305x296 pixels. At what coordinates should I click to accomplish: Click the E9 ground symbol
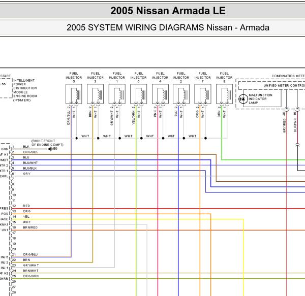point(50,149)
